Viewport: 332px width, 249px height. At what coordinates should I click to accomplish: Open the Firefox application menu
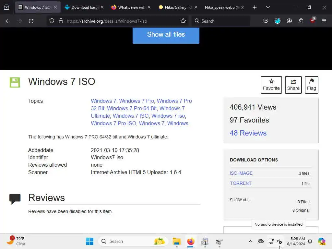[324, 21]
